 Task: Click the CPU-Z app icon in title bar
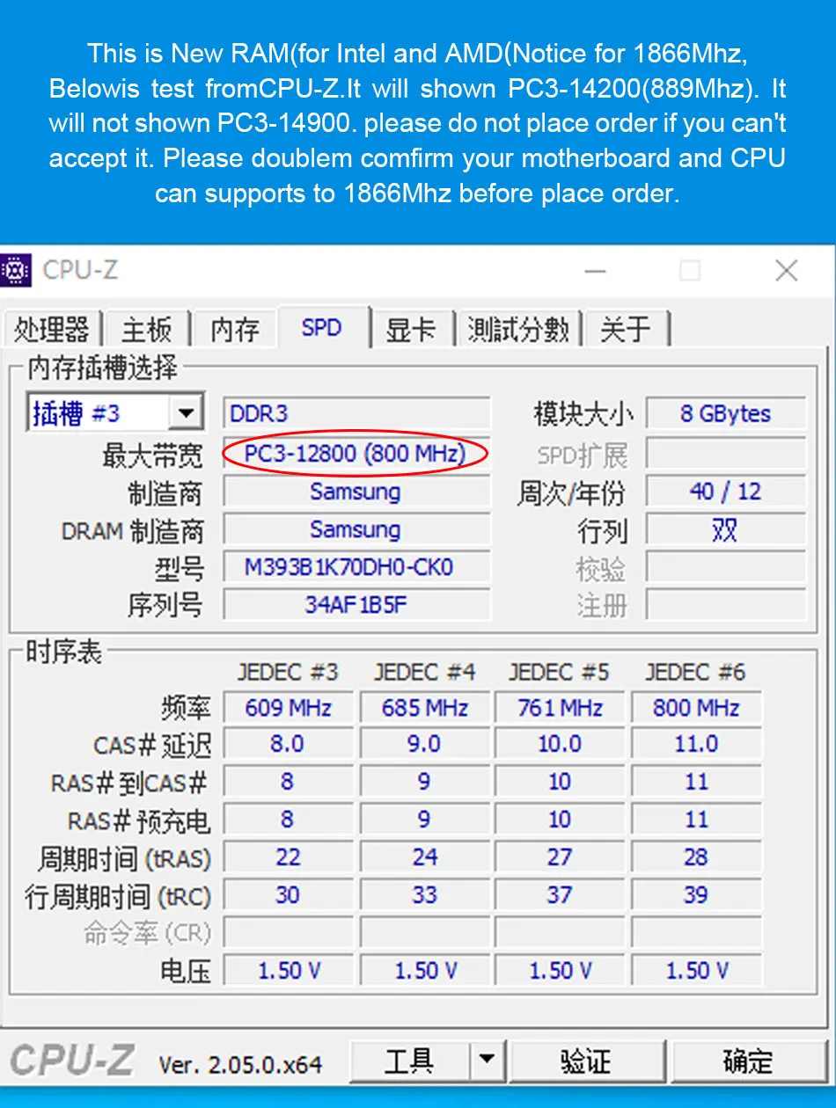(x=15, y=270)
